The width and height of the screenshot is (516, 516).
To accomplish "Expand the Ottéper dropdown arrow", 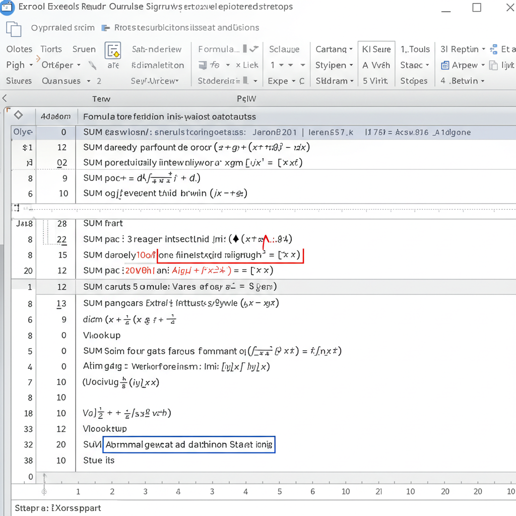I will point(79,65).
